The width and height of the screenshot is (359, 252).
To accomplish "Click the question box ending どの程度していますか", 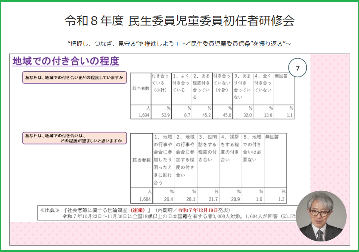I will tap(74, 77).
